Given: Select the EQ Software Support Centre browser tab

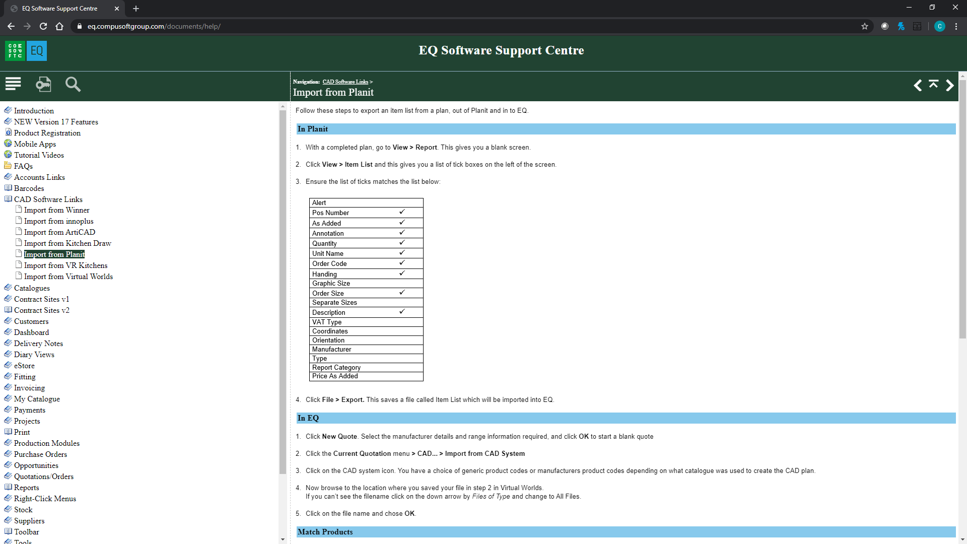Looking at the screenshot, I should pos(60,8).
